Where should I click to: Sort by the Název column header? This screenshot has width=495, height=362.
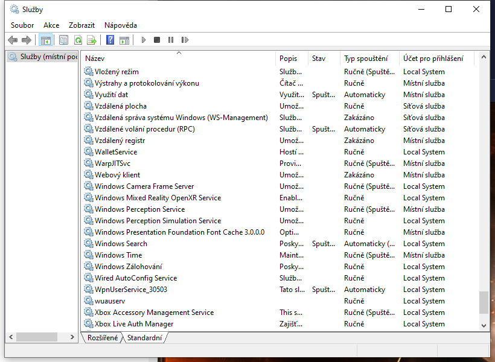pos(179,59)
